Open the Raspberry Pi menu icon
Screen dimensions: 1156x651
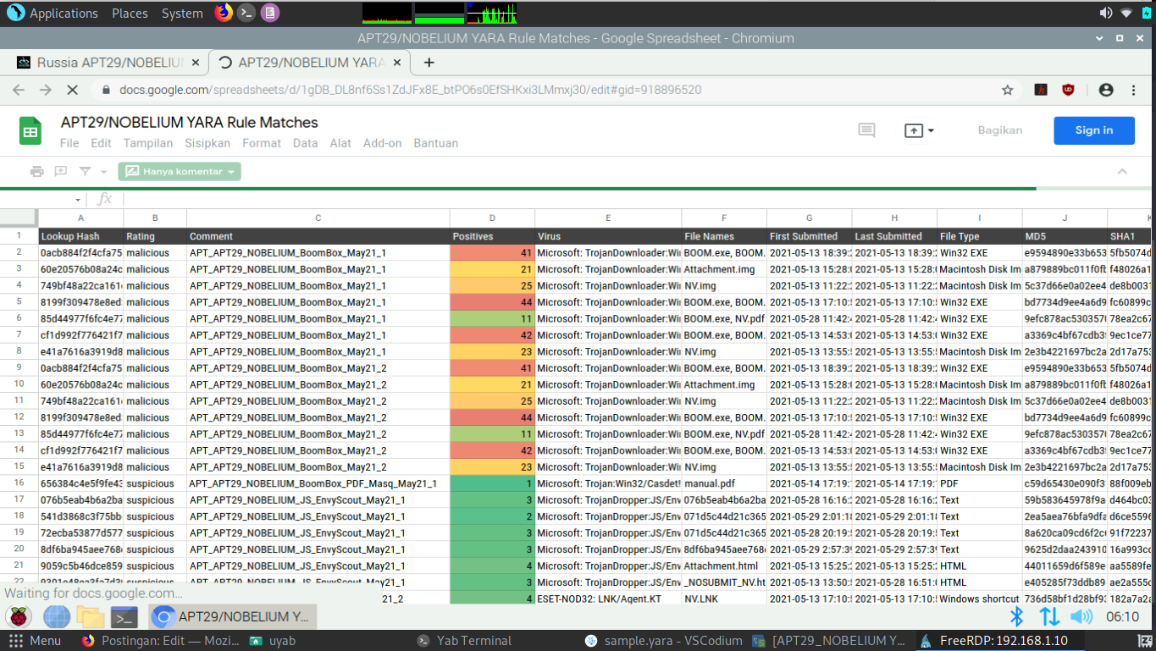19,616
